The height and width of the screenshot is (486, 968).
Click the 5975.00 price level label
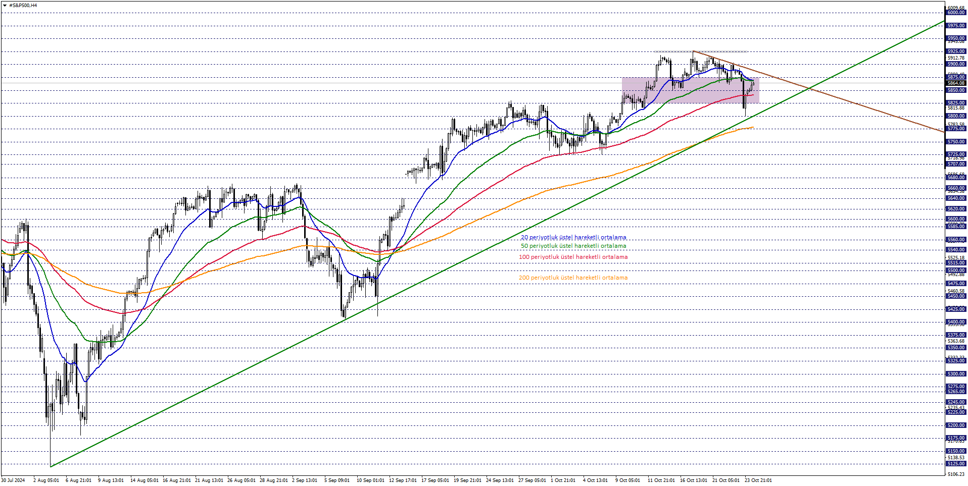956,26
